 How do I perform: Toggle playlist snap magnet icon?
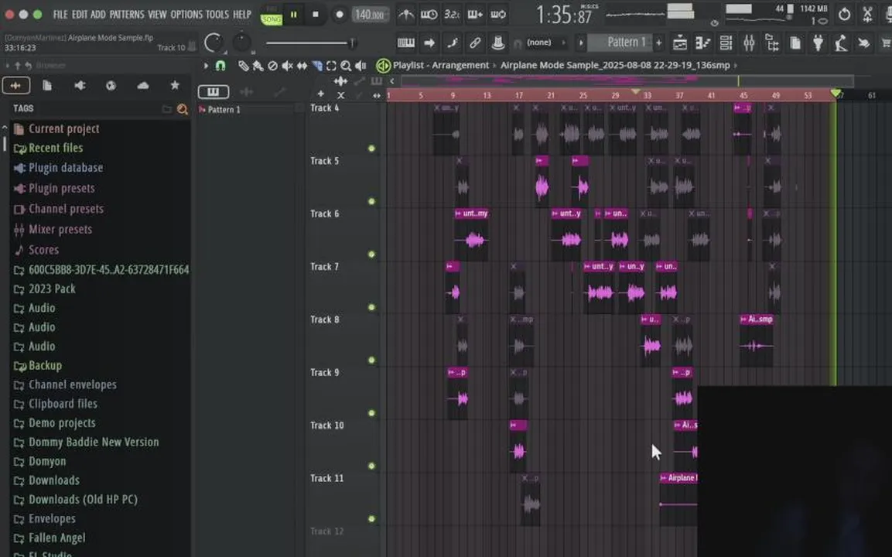220,66
